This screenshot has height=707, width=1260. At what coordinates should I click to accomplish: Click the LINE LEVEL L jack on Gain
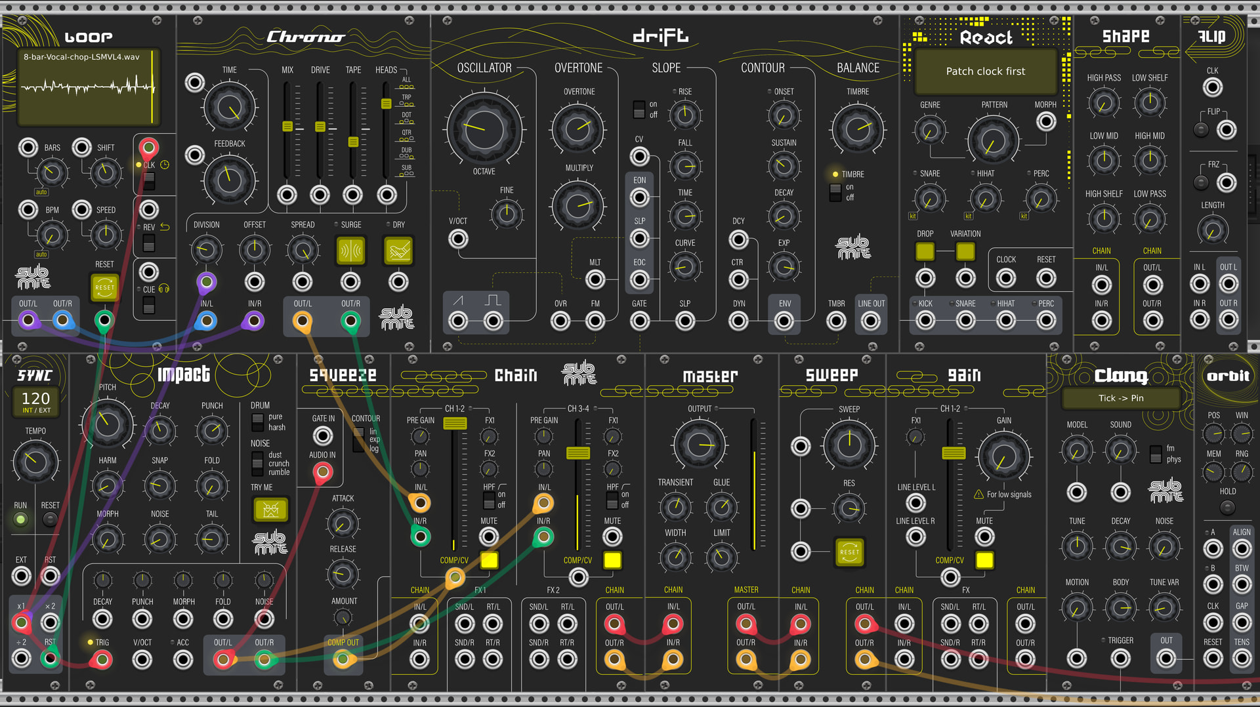point(915,503)
